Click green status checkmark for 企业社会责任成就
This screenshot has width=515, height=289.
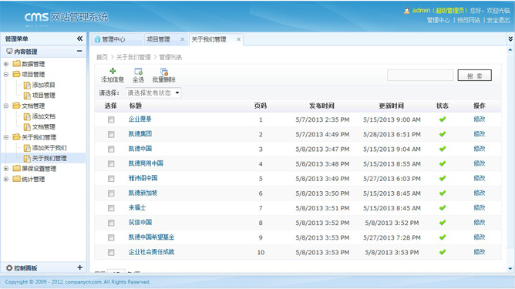(443, 252)
